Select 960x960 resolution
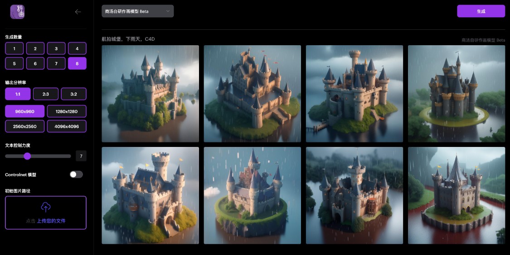This screenshot has height=255, width=510. point(25,111)
